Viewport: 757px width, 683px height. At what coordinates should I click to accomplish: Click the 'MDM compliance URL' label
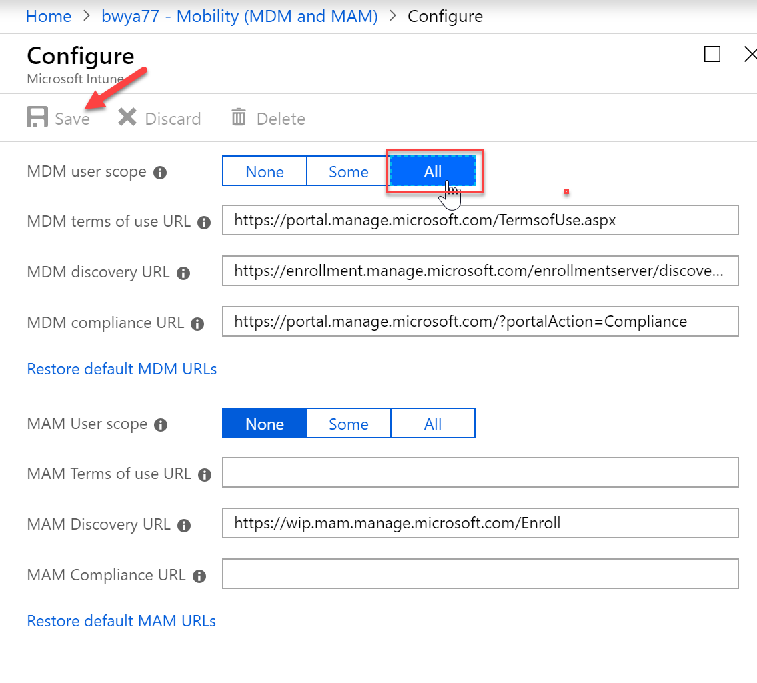click(x=105, y=323)
